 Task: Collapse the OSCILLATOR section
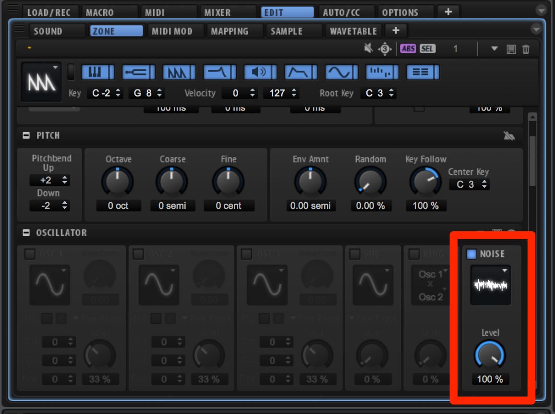pyautogui.click(x=26, y=232)
